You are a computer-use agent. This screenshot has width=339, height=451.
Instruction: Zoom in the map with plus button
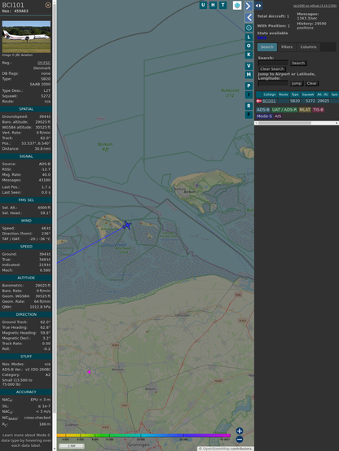click(240, 431)
